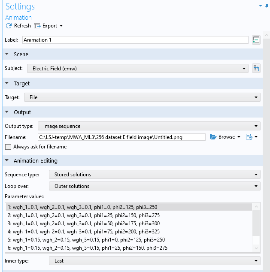Click the Refresh icon
Screen dimensions: 270x272
click(9, 26)
